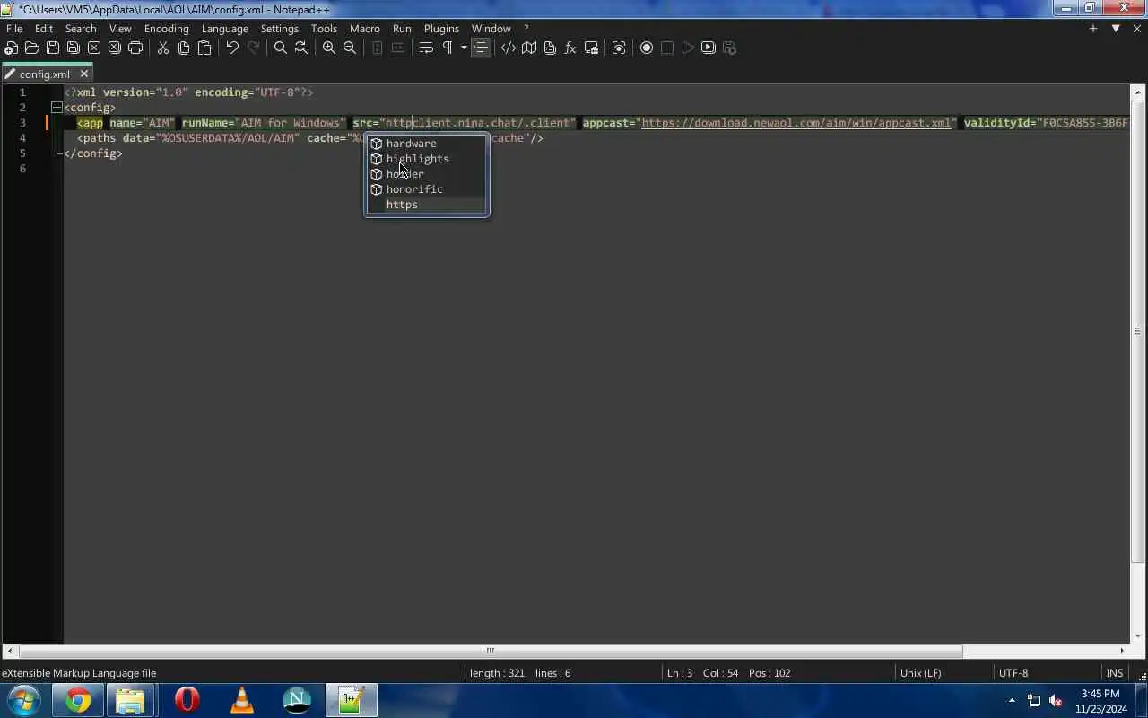Close the config.xml tab

[84, 74]
